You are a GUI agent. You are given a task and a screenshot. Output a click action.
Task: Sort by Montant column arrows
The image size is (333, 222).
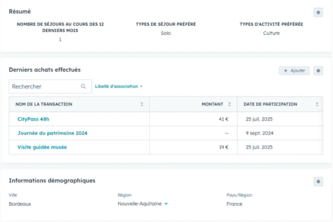coord(229,104)
